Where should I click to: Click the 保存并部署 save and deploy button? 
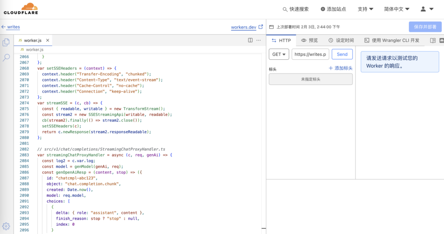pos(425,27)
